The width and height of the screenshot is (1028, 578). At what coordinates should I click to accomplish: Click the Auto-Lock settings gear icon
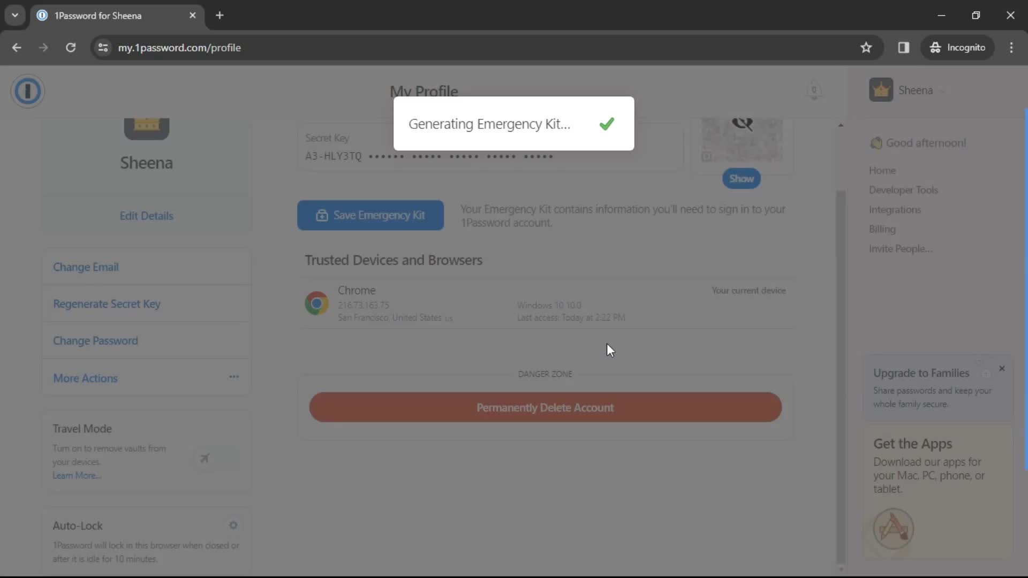click(x=233, y=526)
